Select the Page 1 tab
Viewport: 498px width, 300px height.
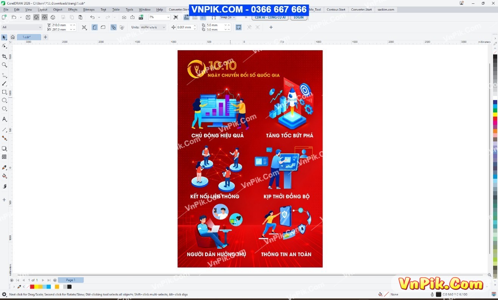(71, 280)
